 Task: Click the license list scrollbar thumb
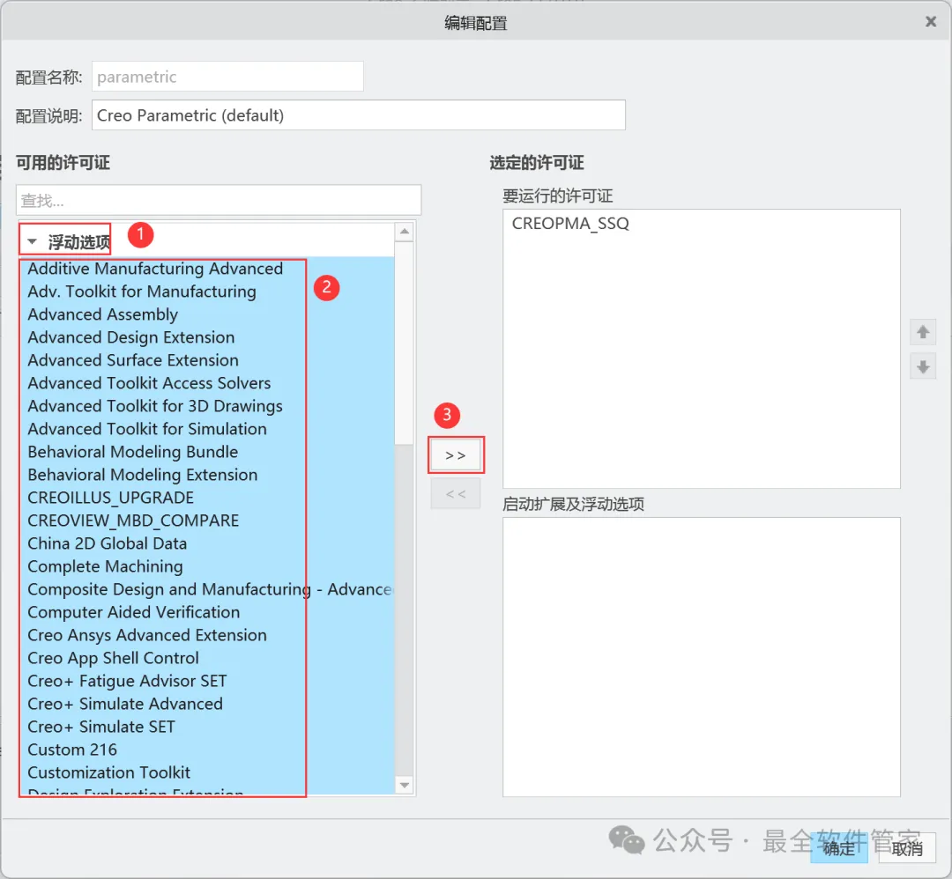click(x=405, y=343)
